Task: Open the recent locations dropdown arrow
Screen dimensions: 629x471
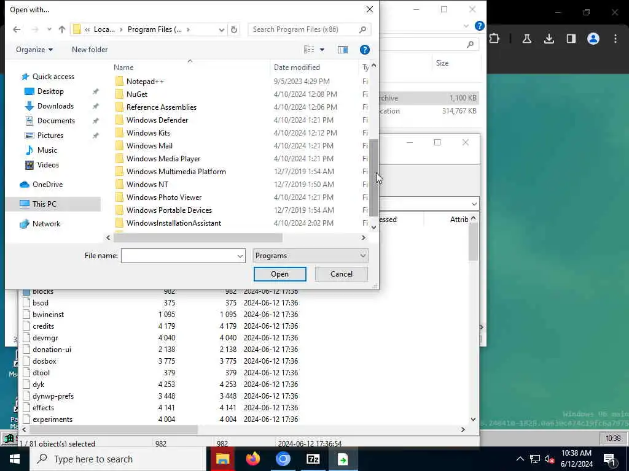Action: click(49, 29)
